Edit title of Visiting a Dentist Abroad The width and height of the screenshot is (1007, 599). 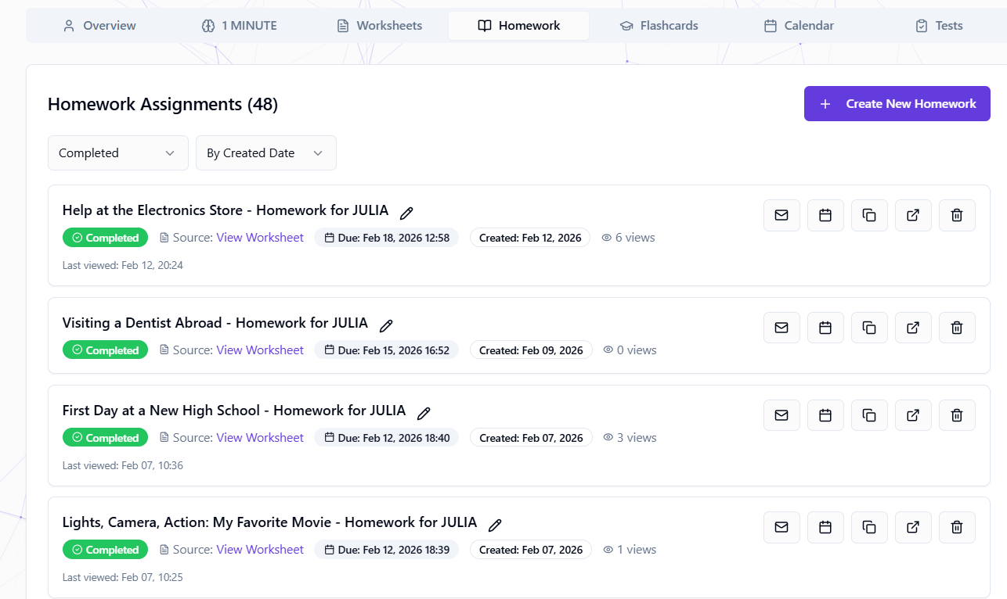(386, 325)
